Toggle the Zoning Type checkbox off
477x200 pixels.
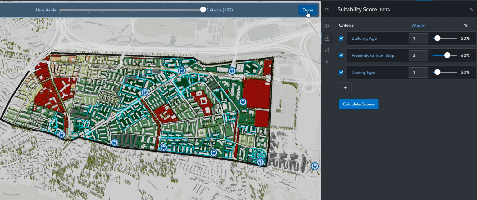tap(341, 72)
